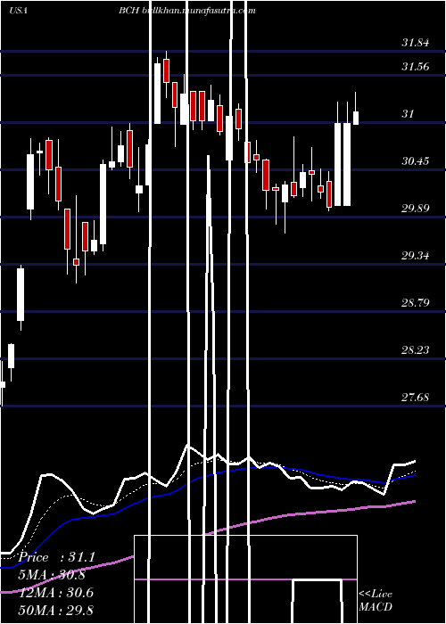
Task: Click the 28.23 price level label
Action: click(416, 349)
